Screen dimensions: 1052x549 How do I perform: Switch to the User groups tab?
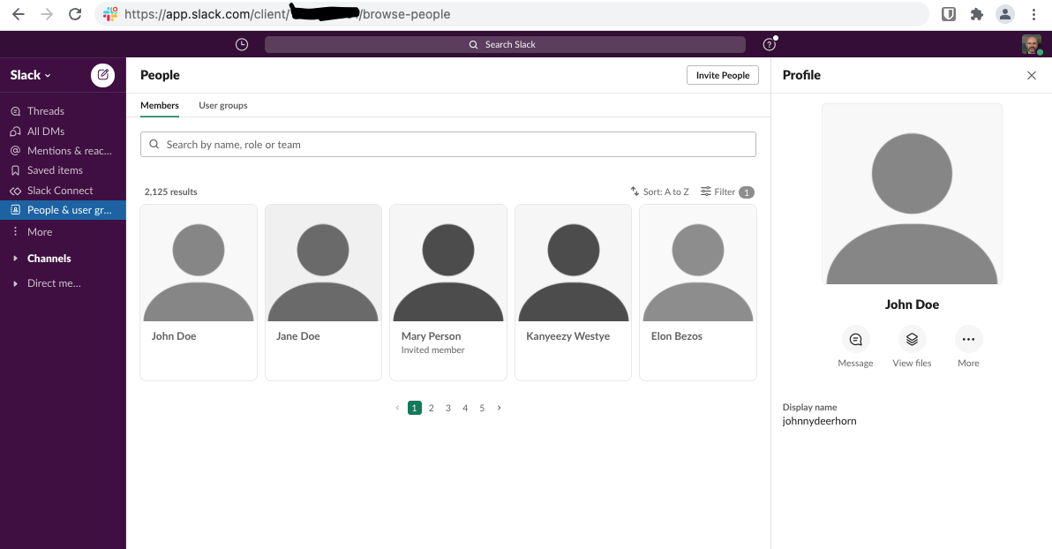(222, 105)
